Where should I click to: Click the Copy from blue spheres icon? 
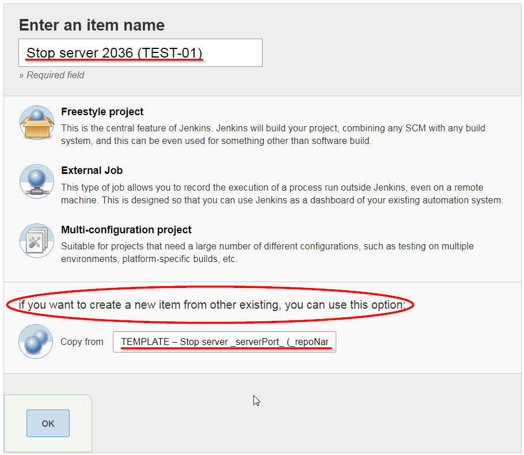coord(36,341)
